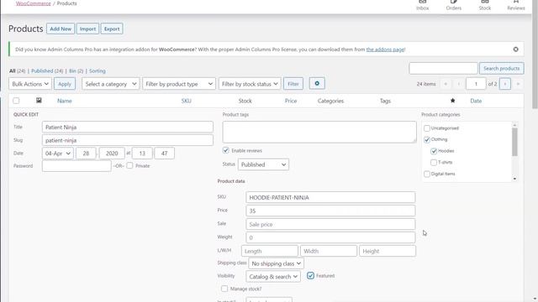538x302 pixels.
Task: Click the Import button
Action: 87,29
